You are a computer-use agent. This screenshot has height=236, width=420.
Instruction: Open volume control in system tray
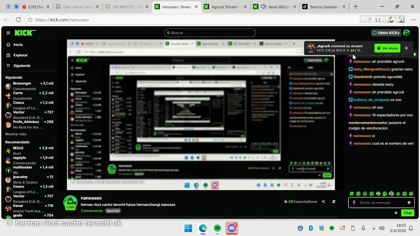pos(381,228)
